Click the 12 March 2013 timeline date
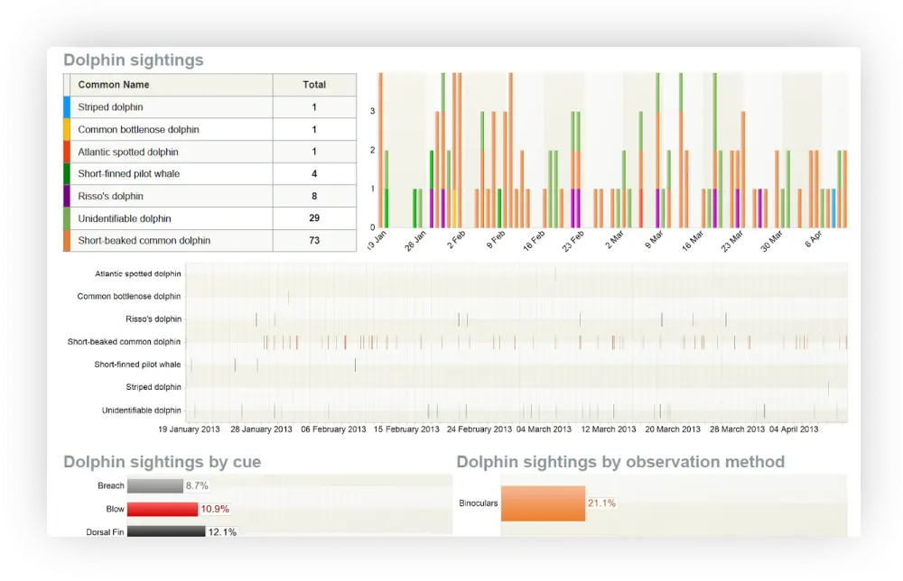This screenshot has width=903, height=581. point(608,429)
